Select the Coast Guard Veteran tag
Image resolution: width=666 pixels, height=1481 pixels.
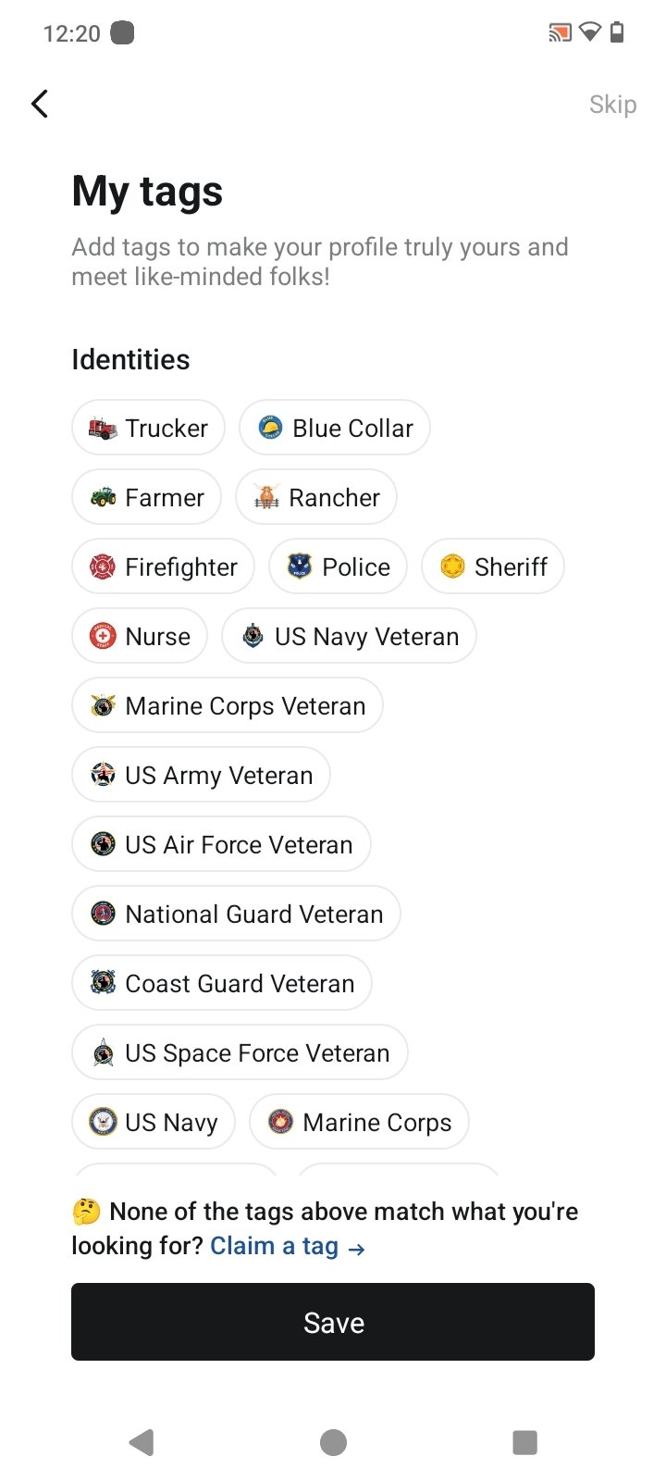222,983
